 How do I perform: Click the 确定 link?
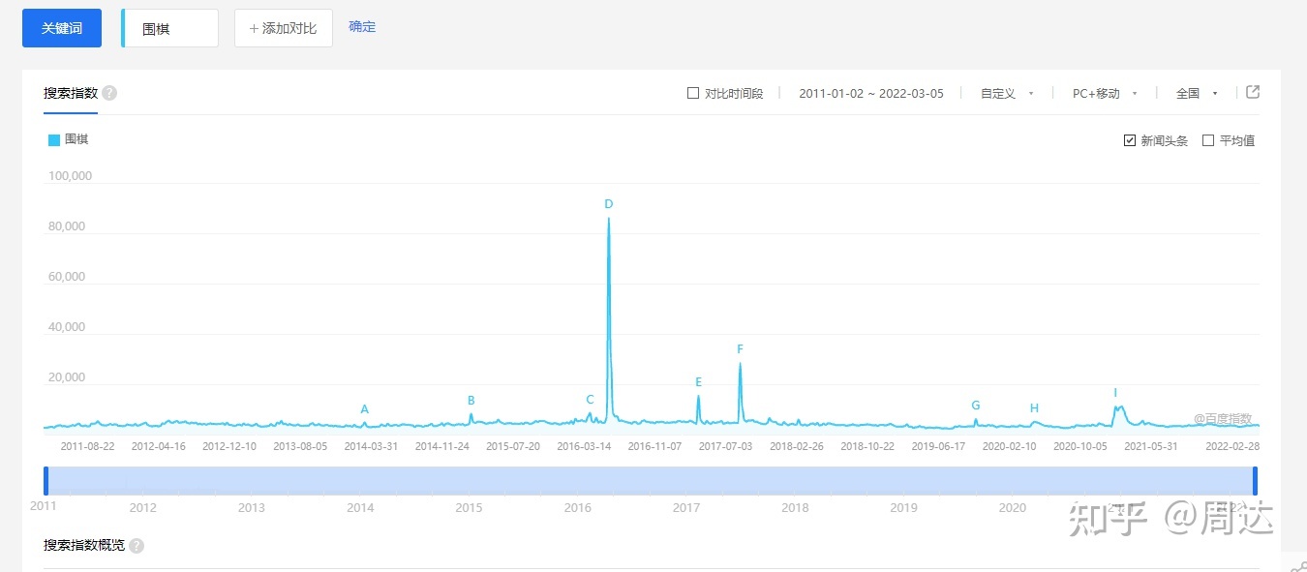[362, 27]
